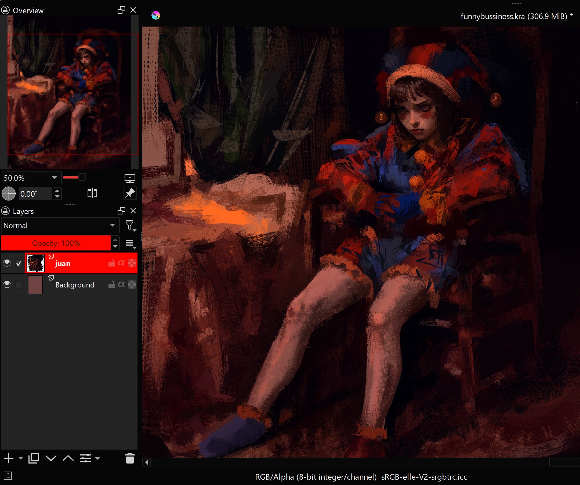Open the Layers docker hamburger options menu
This screenshot has height=485, width=580.
click(131, 244)
